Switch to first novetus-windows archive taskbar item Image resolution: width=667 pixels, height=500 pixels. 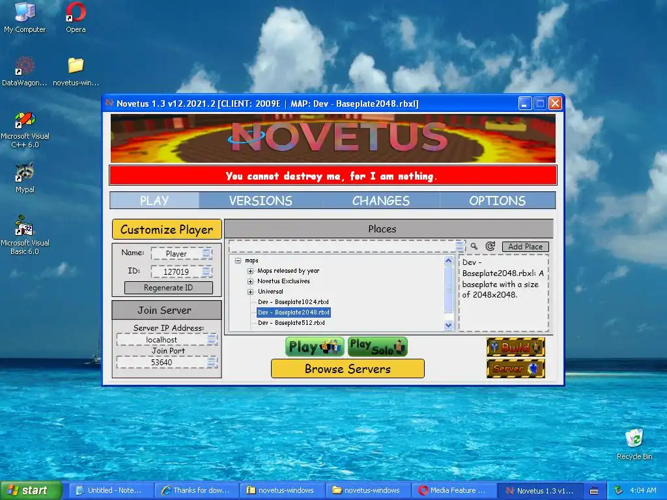click(x=283, y=491)
